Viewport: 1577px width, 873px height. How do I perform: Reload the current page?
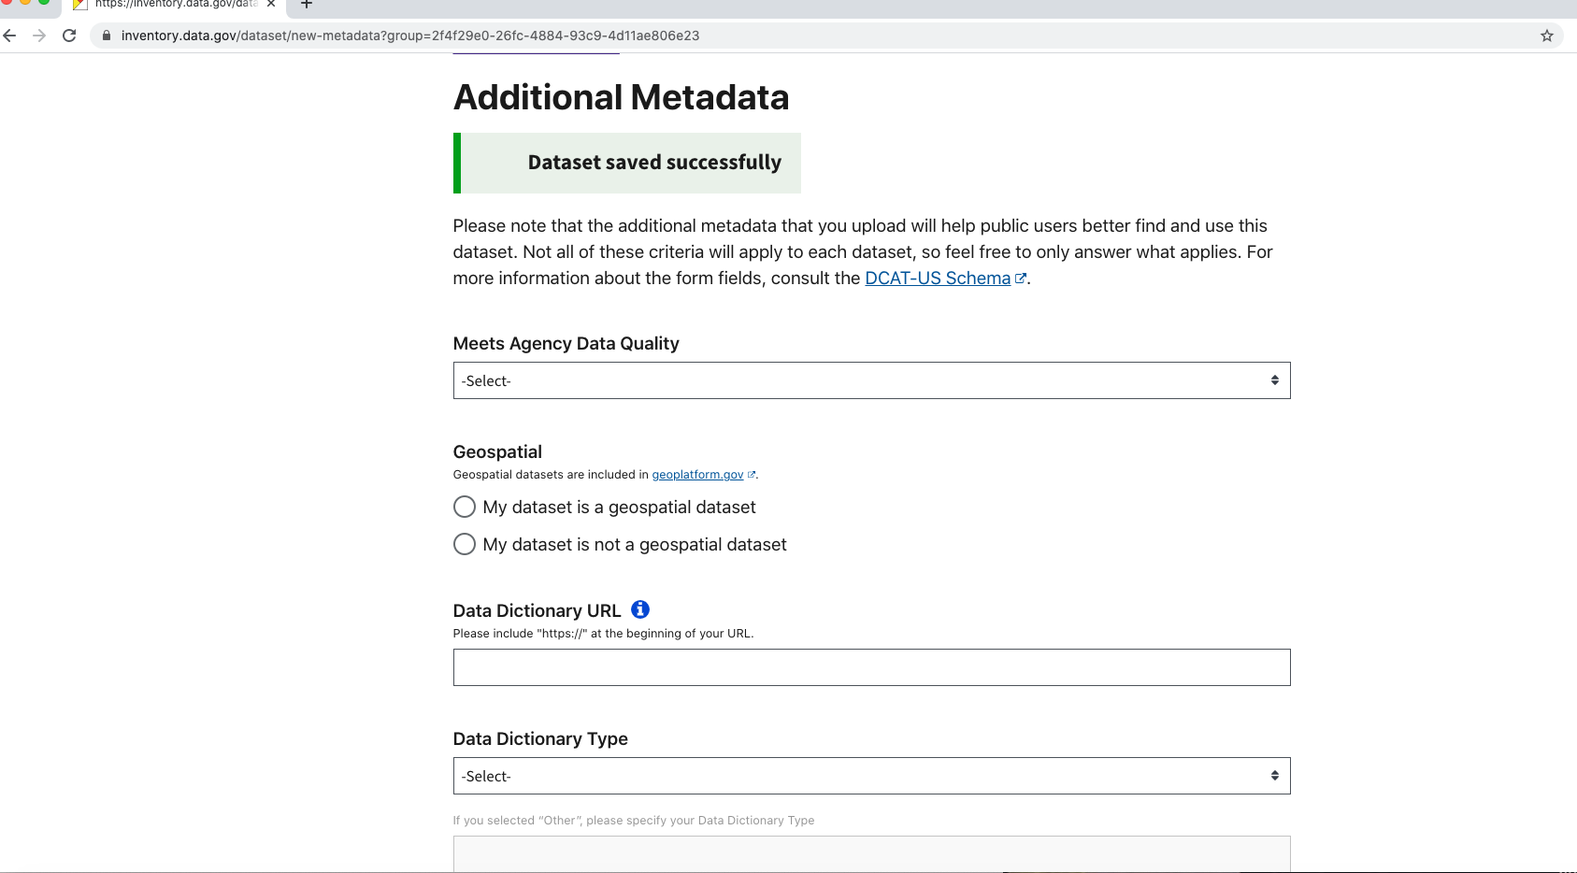point(69,36)
